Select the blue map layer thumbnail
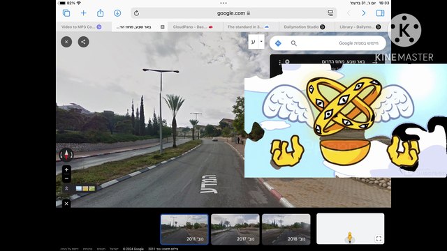This screenshot has height=251, width=447. point(79,188)
